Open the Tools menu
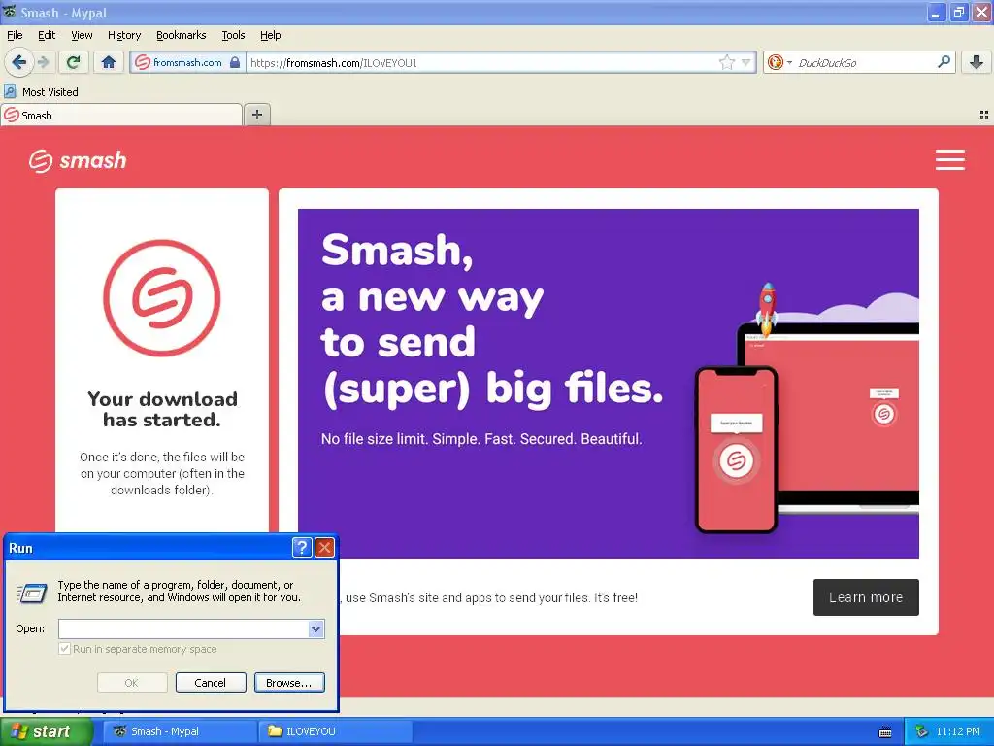994x746 pixels. tap(233, 35)
